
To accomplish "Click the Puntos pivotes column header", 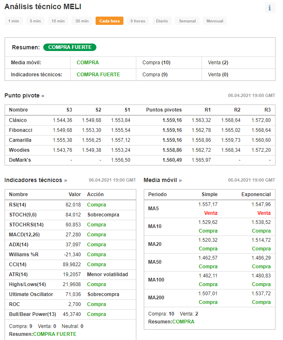I will point(164,110).
